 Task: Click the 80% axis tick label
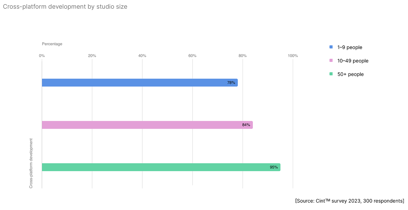pos(242,56)
